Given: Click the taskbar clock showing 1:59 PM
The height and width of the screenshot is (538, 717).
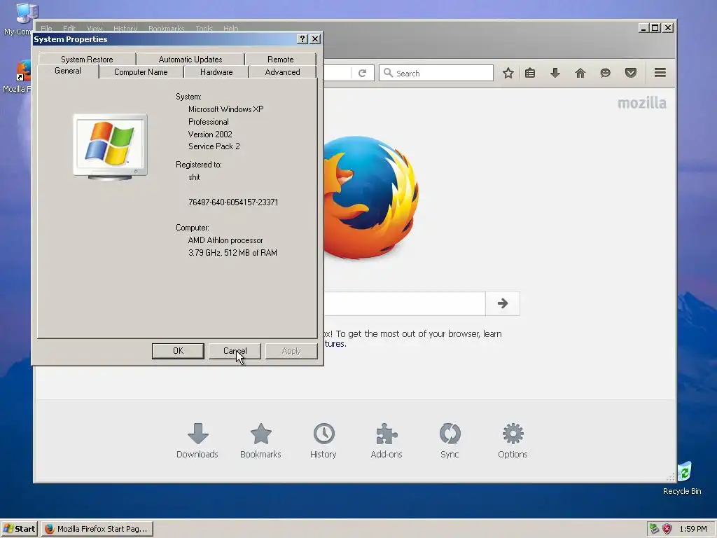Looking at the screenshot, I should pyautogui.click(x=692, y=529).
